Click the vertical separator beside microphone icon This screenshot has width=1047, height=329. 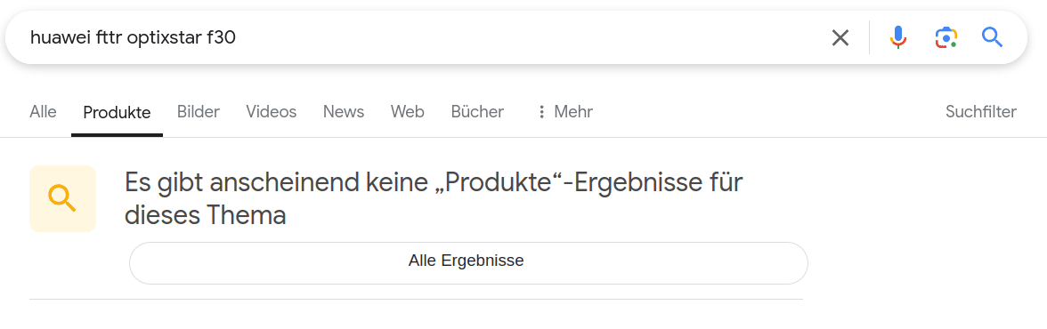point(869,37)
